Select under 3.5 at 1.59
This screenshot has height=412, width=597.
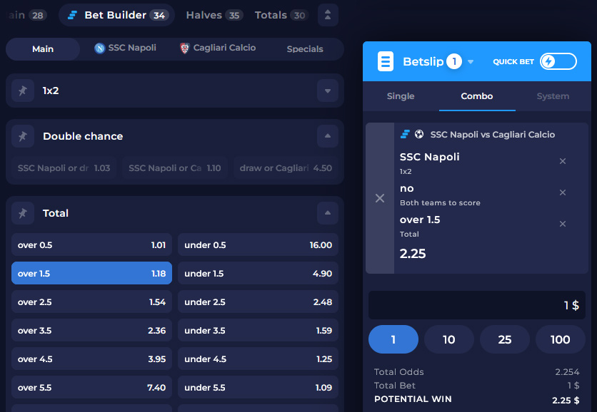click(x=258, y=330)
